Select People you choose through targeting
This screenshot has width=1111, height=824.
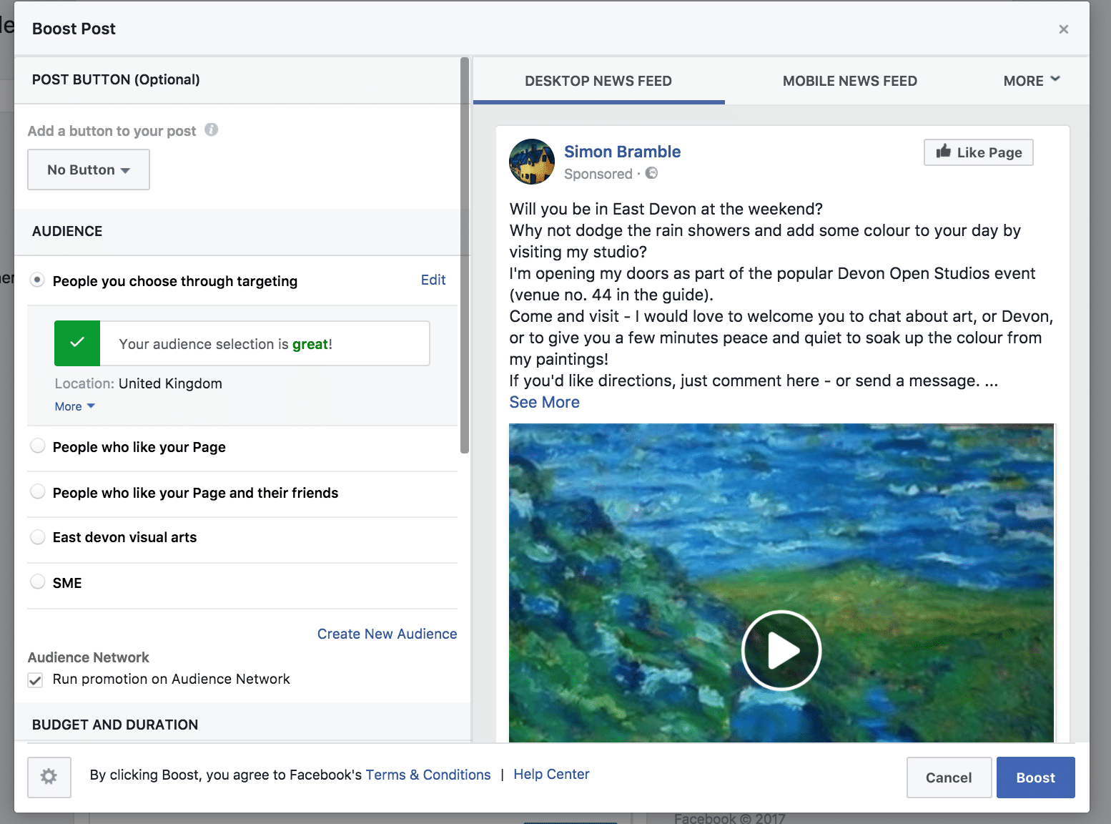click(x=37, y=280)
